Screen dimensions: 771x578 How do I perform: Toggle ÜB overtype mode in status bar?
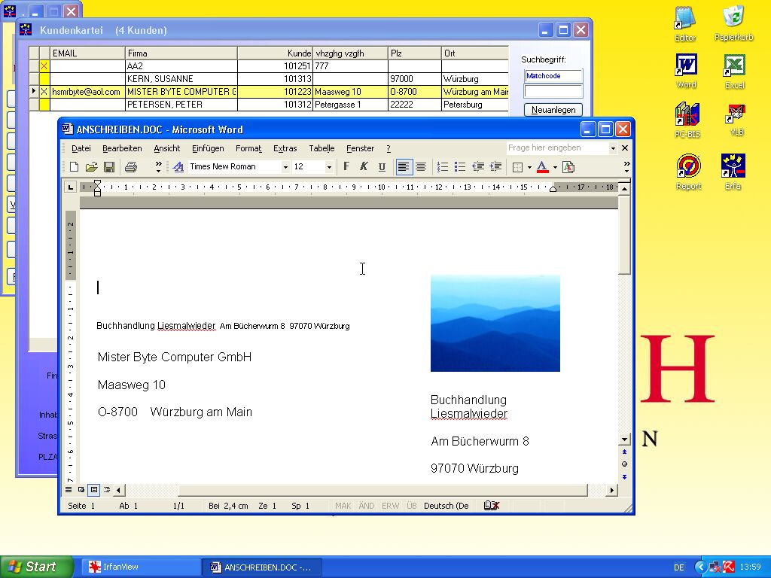click(412, 506)
